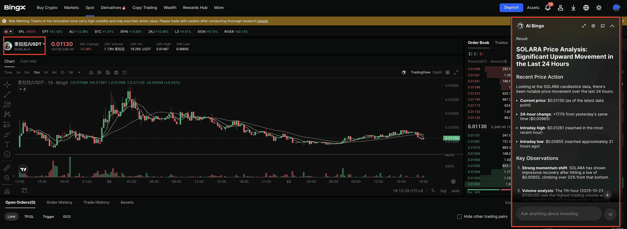The width and height of the screenshot is (627, 229).
Task: Switch theme using the sun icon
Action: [599, 8]
